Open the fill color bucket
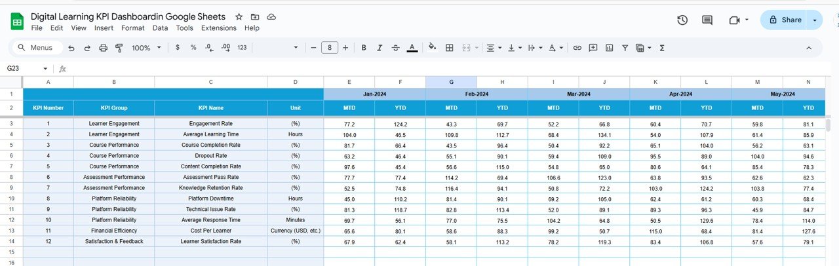Screen dimensions: 839x266 (432, 48)
